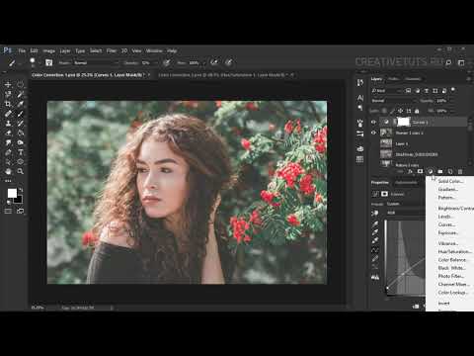Select the Crop tool

[x=8, y=104]
